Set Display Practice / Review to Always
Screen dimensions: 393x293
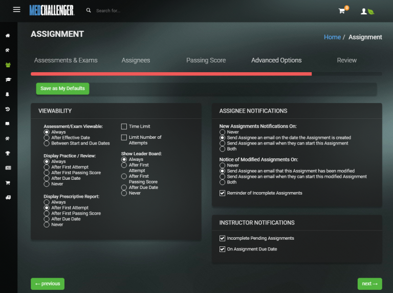coord(47,161)
